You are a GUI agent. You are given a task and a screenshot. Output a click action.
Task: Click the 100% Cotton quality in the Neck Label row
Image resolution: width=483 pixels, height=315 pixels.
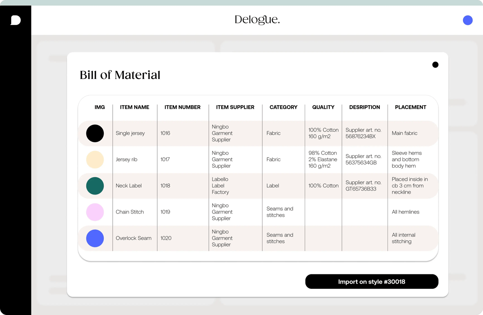[324, 186]
